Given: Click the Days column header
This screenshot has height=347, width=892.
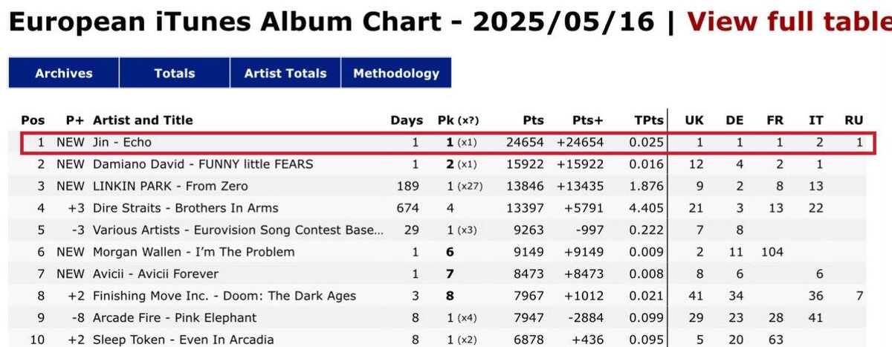Looking at the screenshot, I should point(407,120).
